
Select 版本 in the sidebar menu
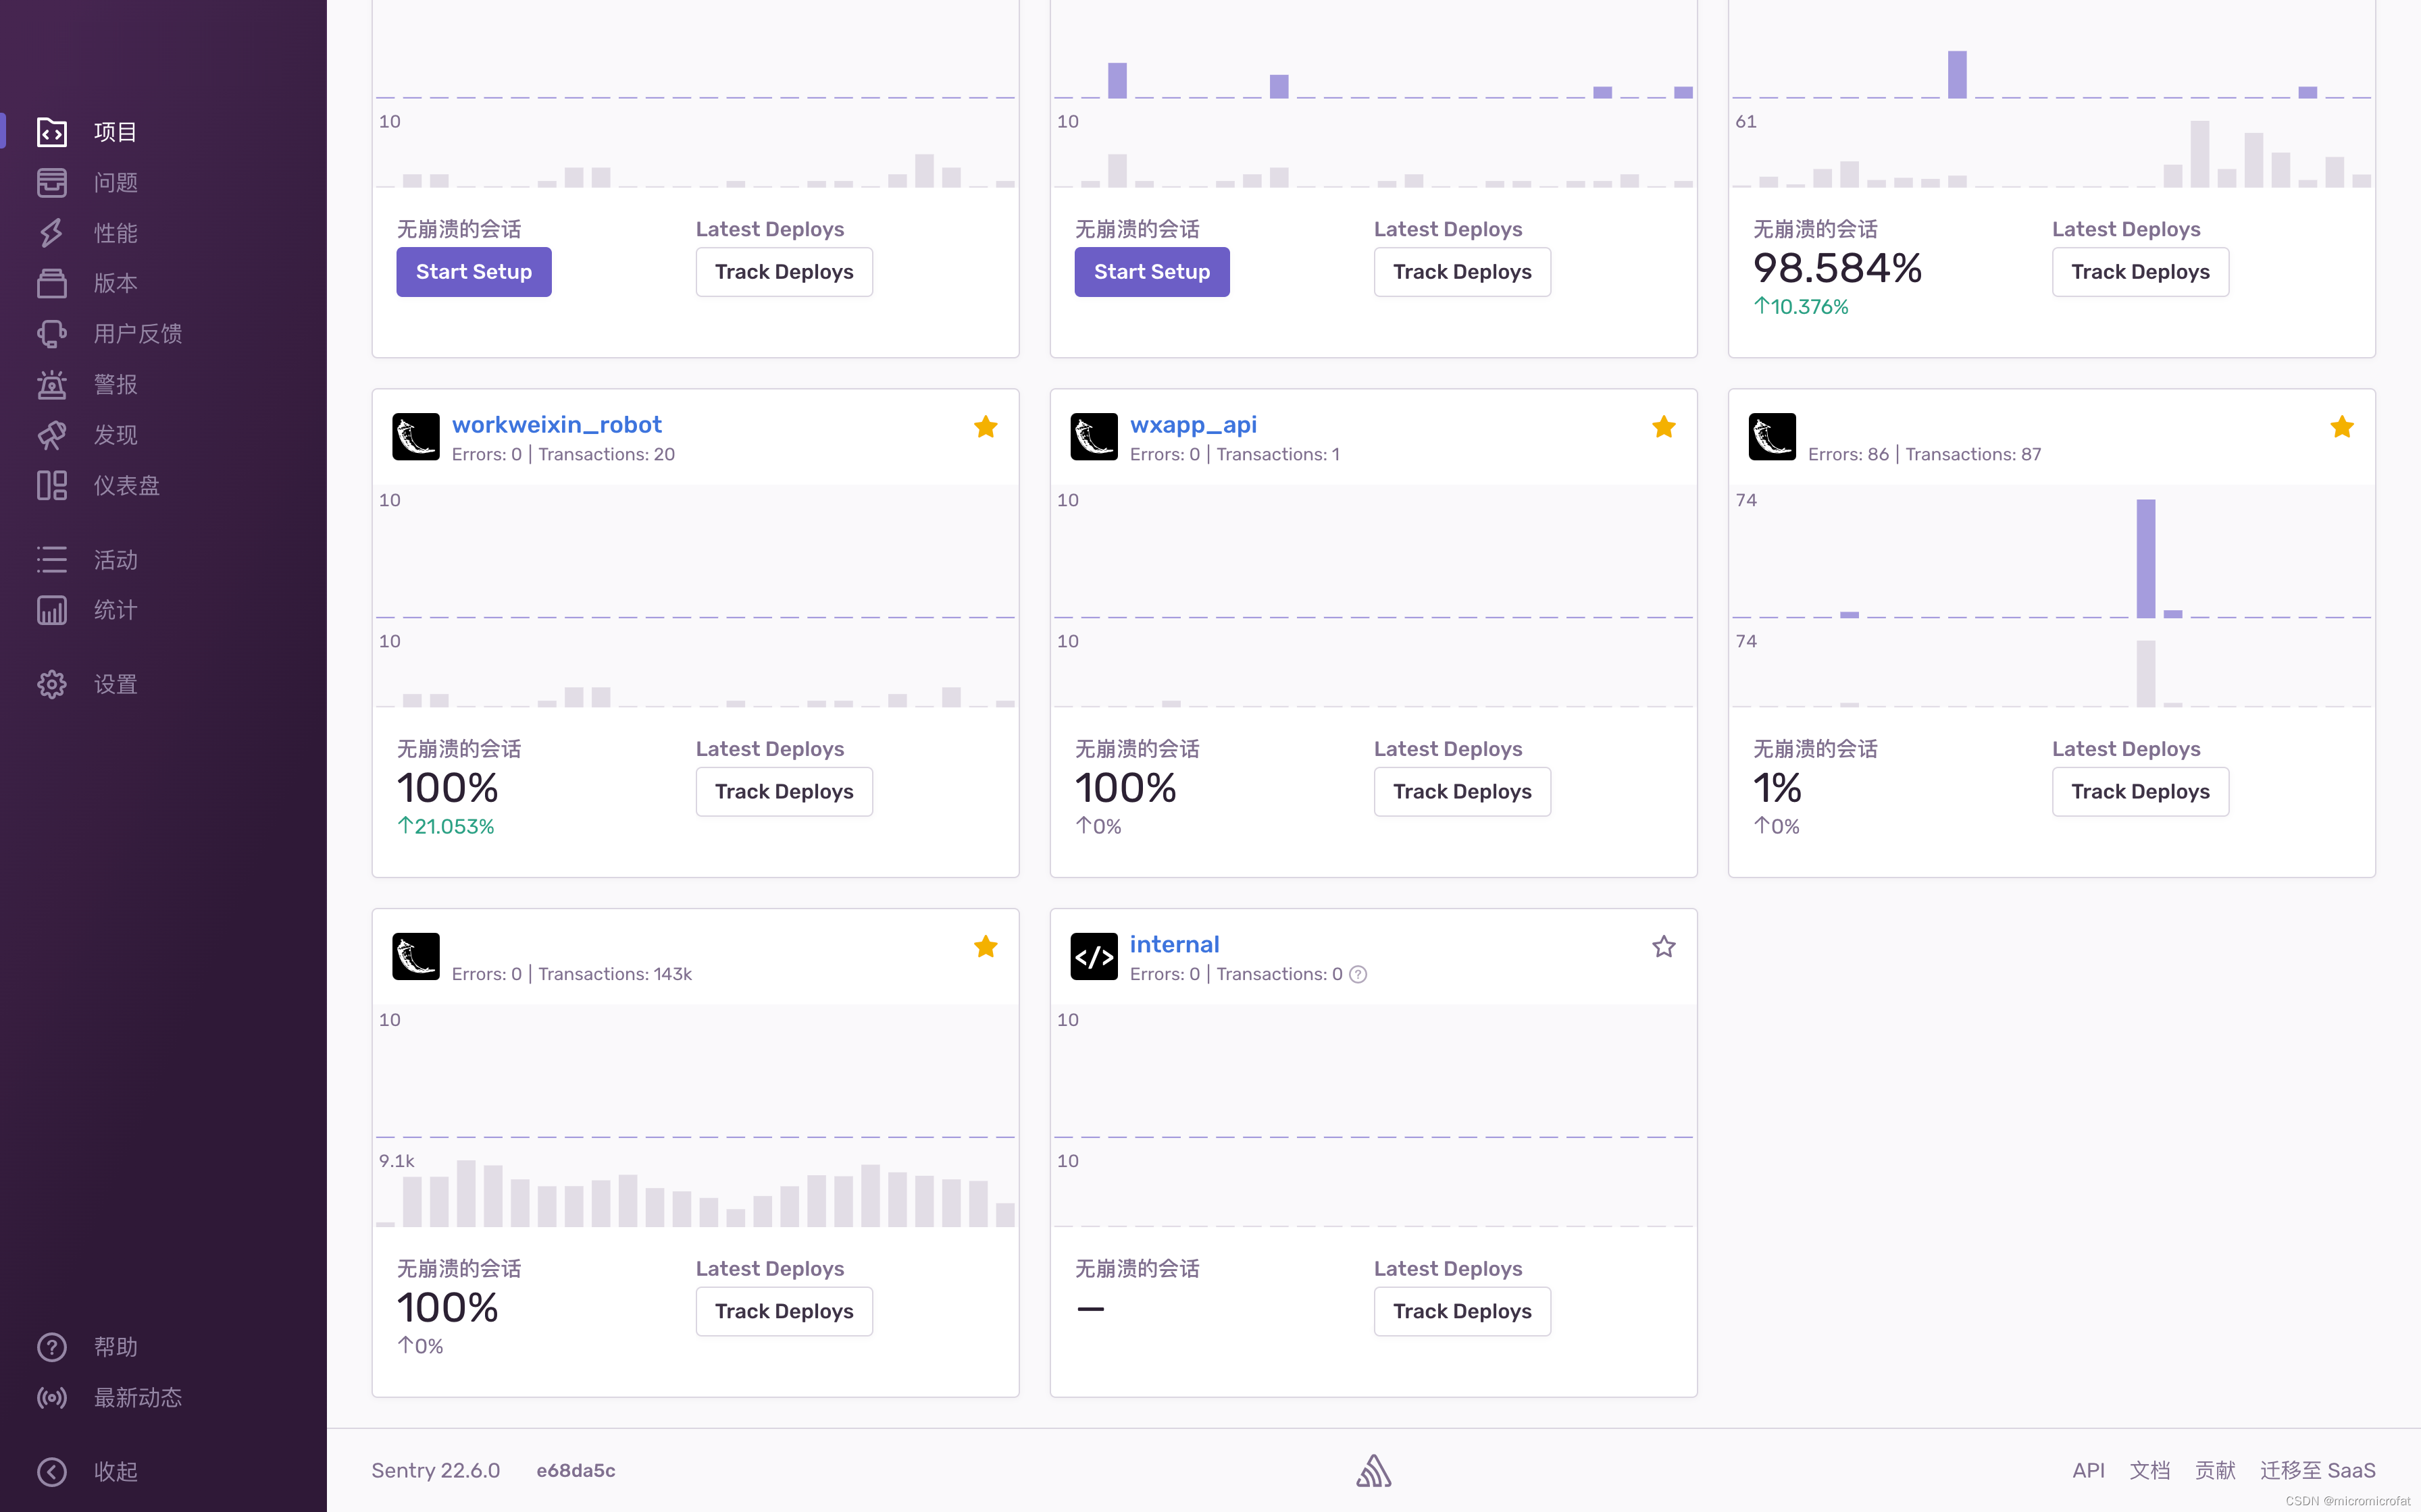click(x=116, y=283)
